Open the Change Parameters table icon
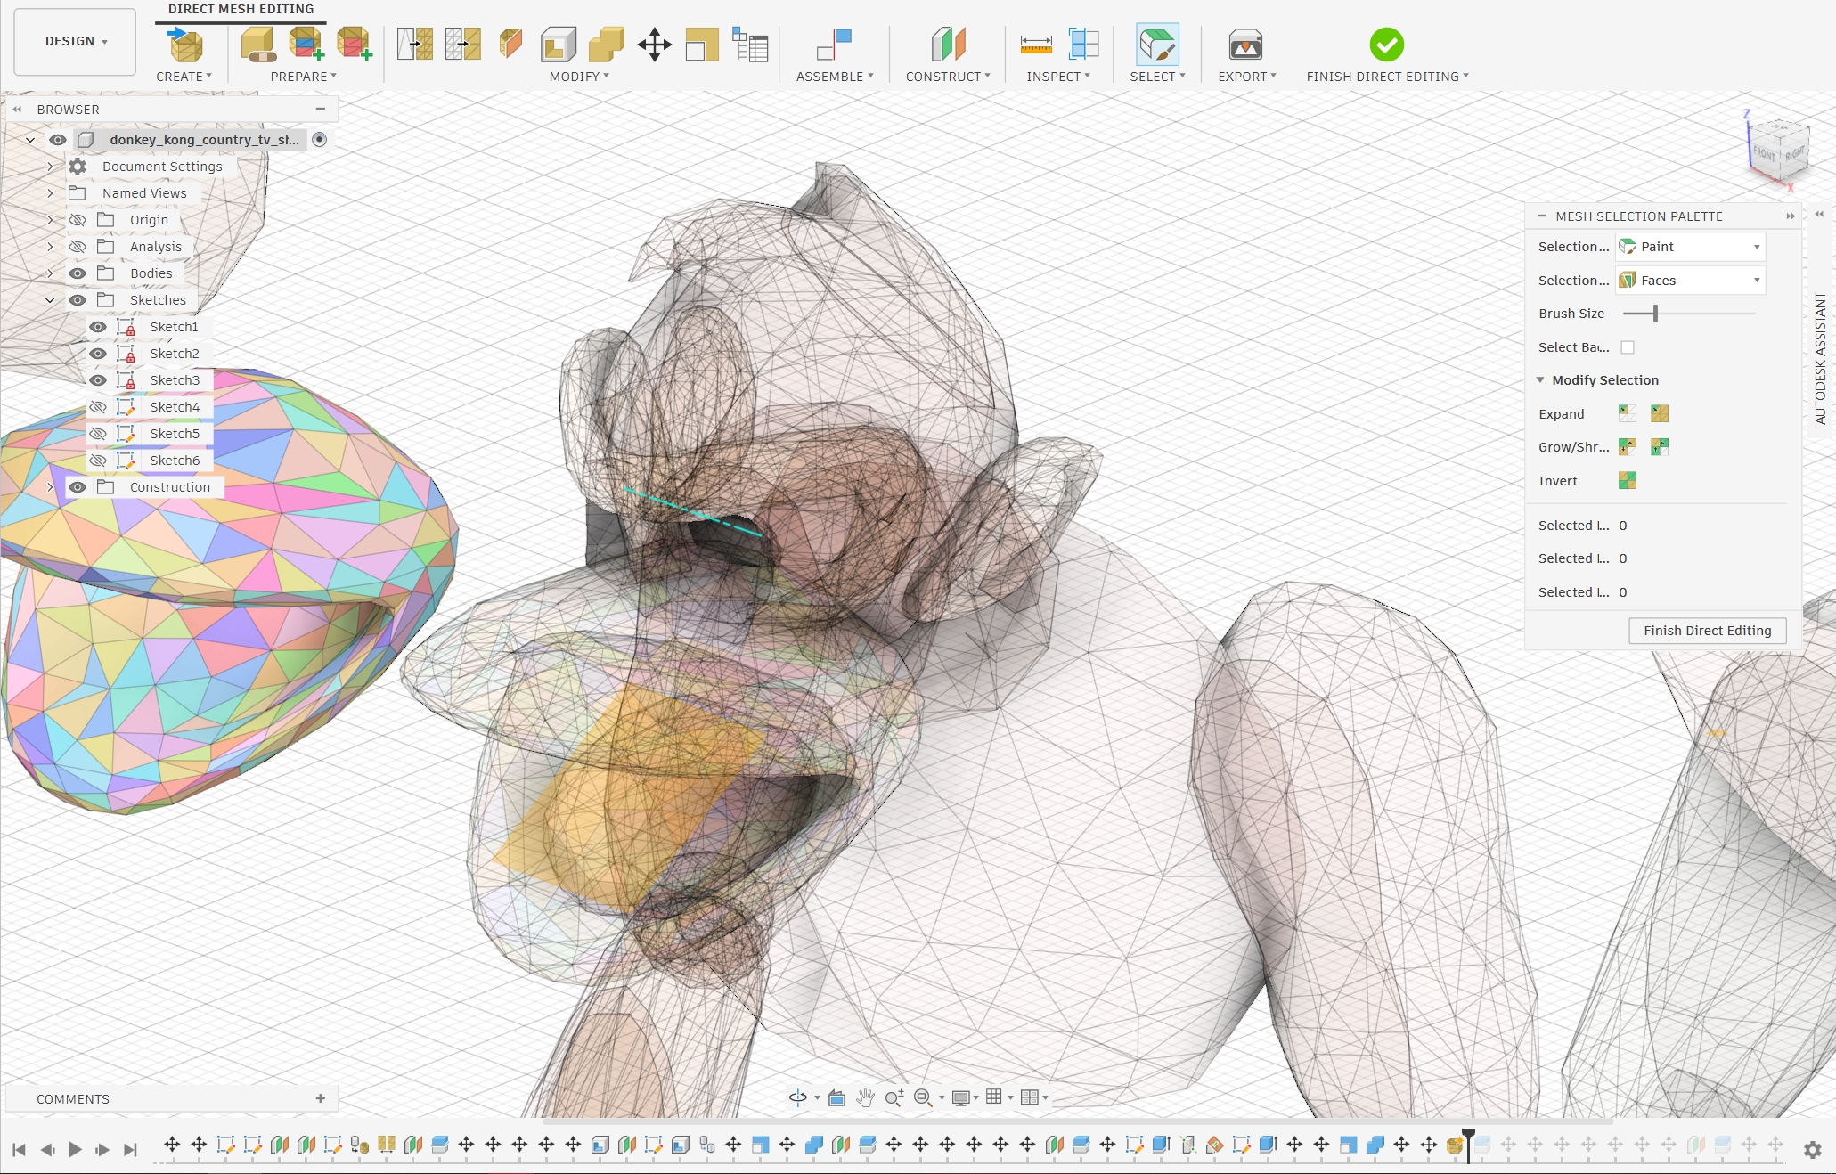Screen dimensions: 1836x1174 750,44
